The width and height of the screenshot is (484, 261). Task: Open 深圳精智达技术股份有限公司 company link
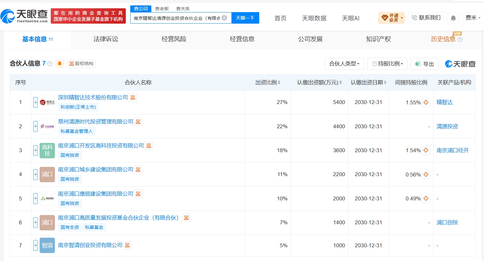[93, 97]
